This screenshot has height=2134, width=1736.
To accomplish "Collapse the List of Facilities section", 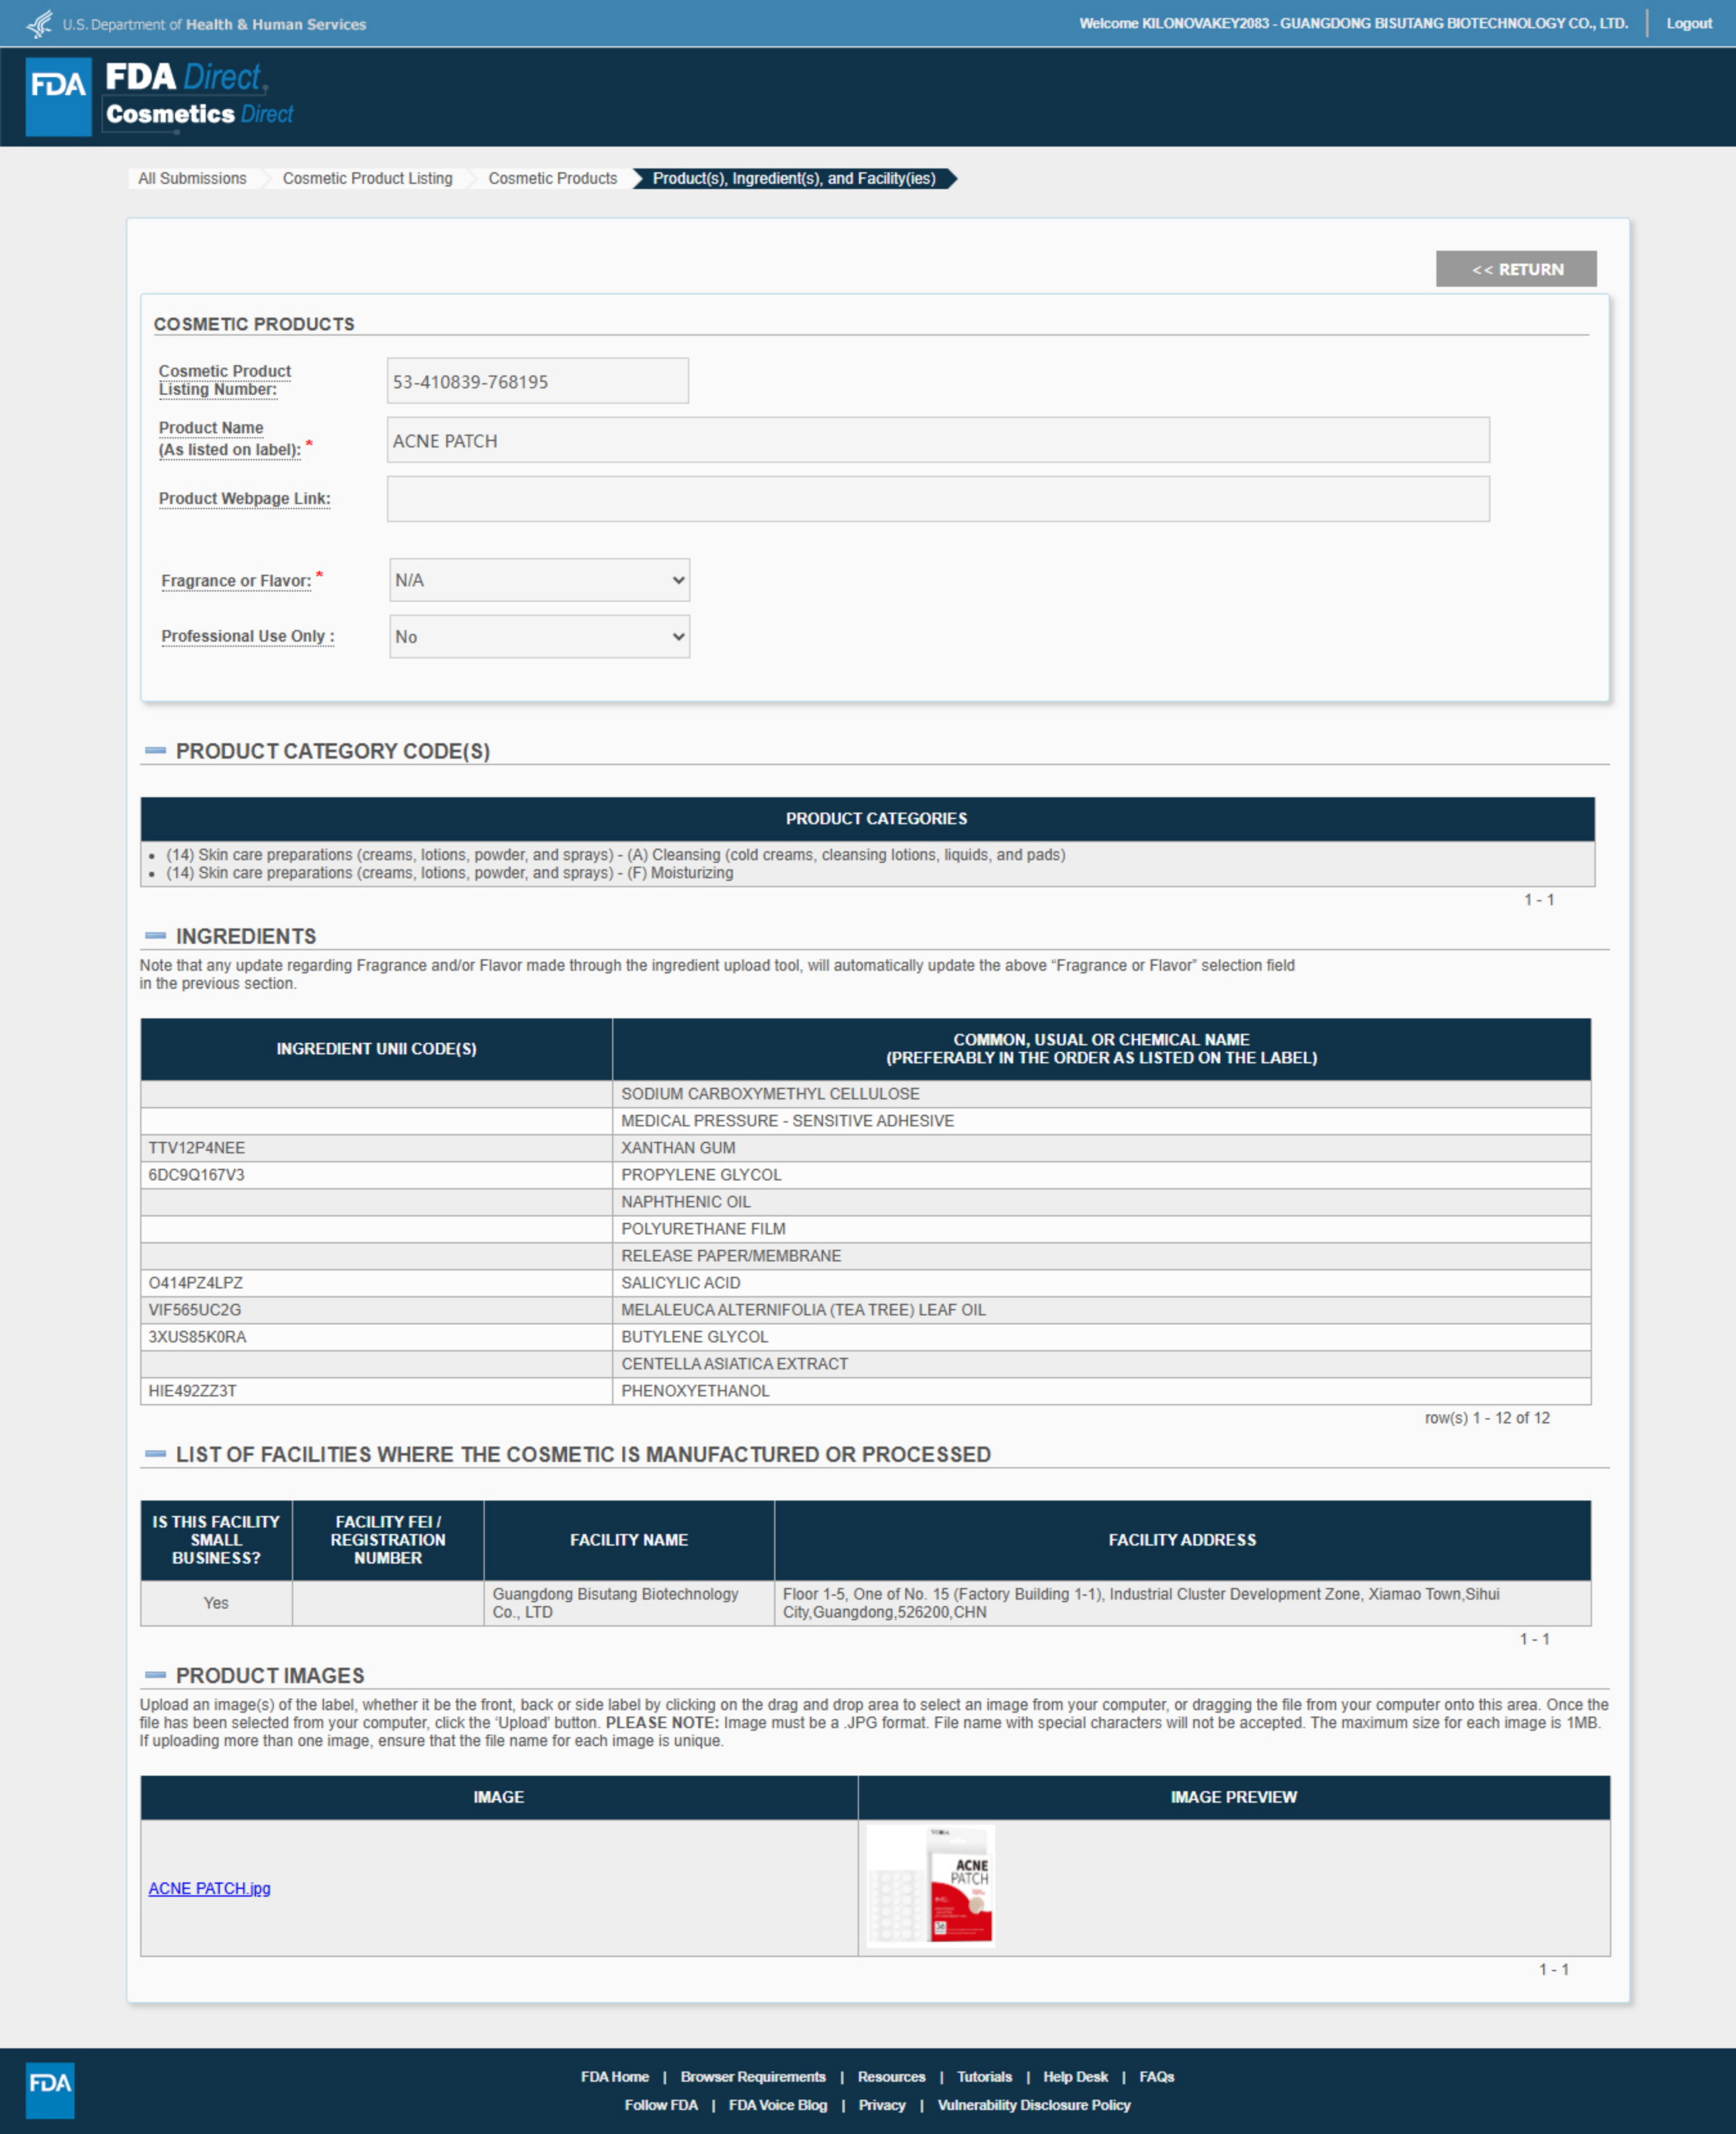I will (155, 1454).
